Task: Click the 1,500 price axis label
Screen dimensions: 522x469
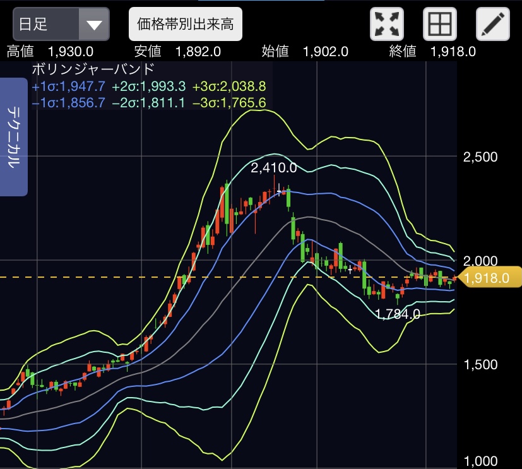Action: coord(480,364)
